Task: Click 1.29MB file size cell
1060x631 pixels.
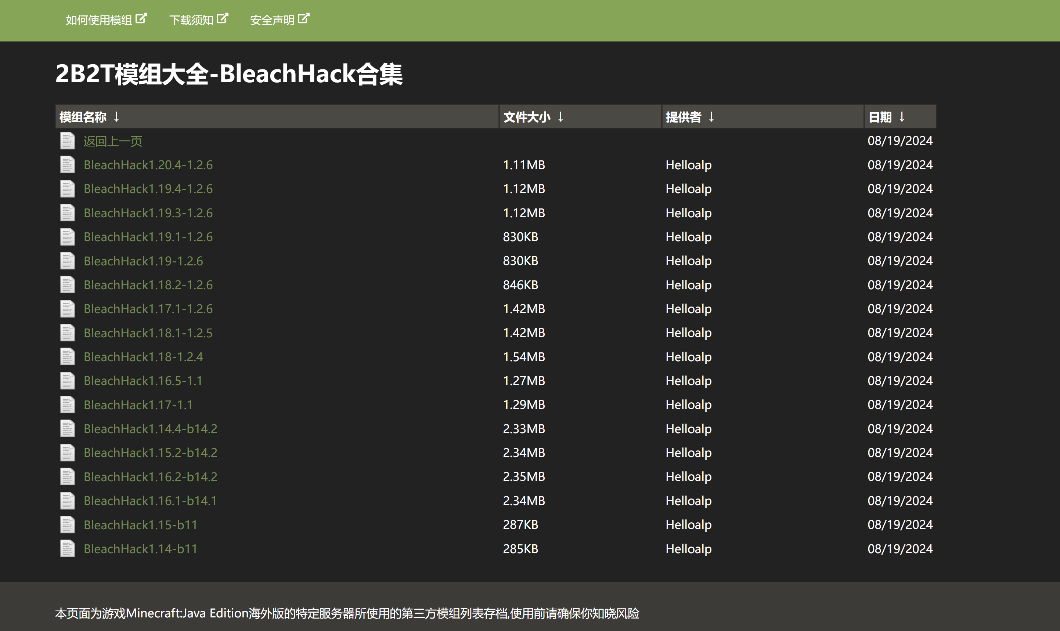Action: tap(524, 405)
